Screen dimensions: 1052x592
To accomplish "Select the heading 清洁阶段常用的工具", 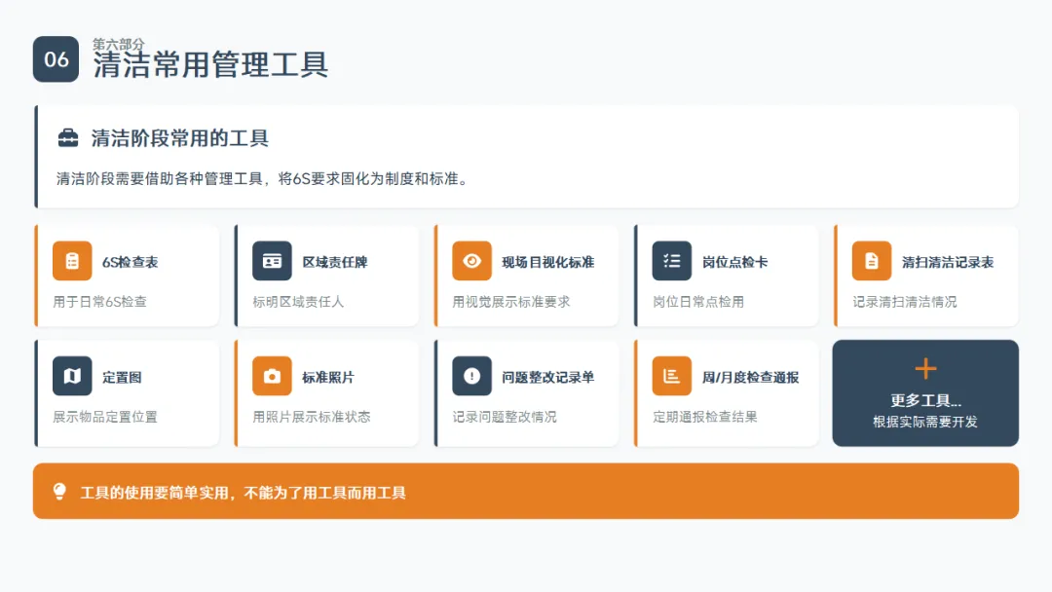I will (180, 139).
